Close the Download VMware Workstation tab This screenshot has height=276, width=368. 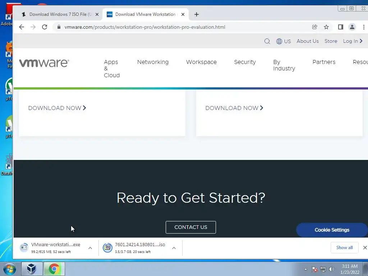[183, 14]
